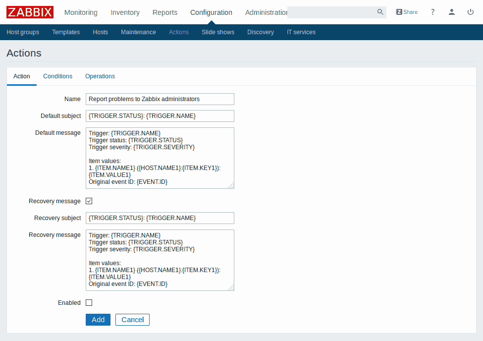Open the Reports menu
The height and width of the screenshot is (341, 483).
[x=165, y=12]
